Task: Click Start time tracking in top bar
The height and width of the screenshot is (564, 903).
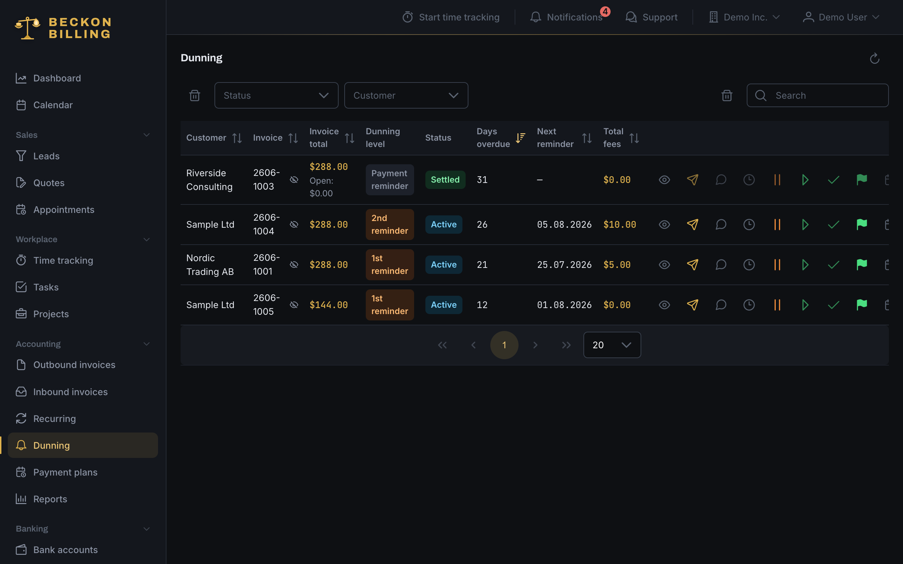Action: click(x=451, y=17)
